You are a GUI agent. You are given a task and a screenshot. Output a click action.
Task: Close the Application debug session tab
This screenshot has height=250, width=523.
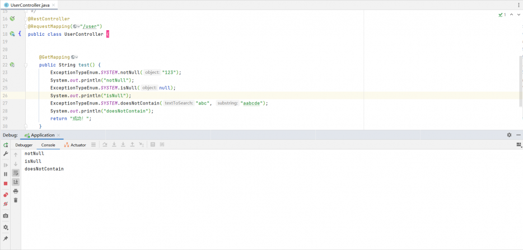click(58, 135)
